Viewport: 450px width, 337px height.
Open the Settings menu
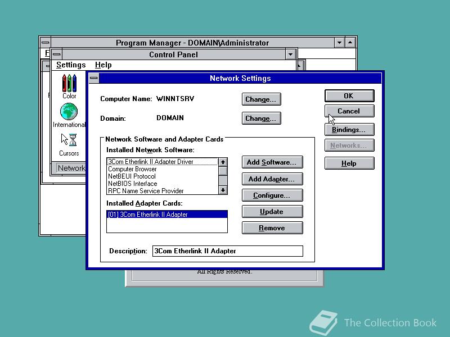point(71,65)
